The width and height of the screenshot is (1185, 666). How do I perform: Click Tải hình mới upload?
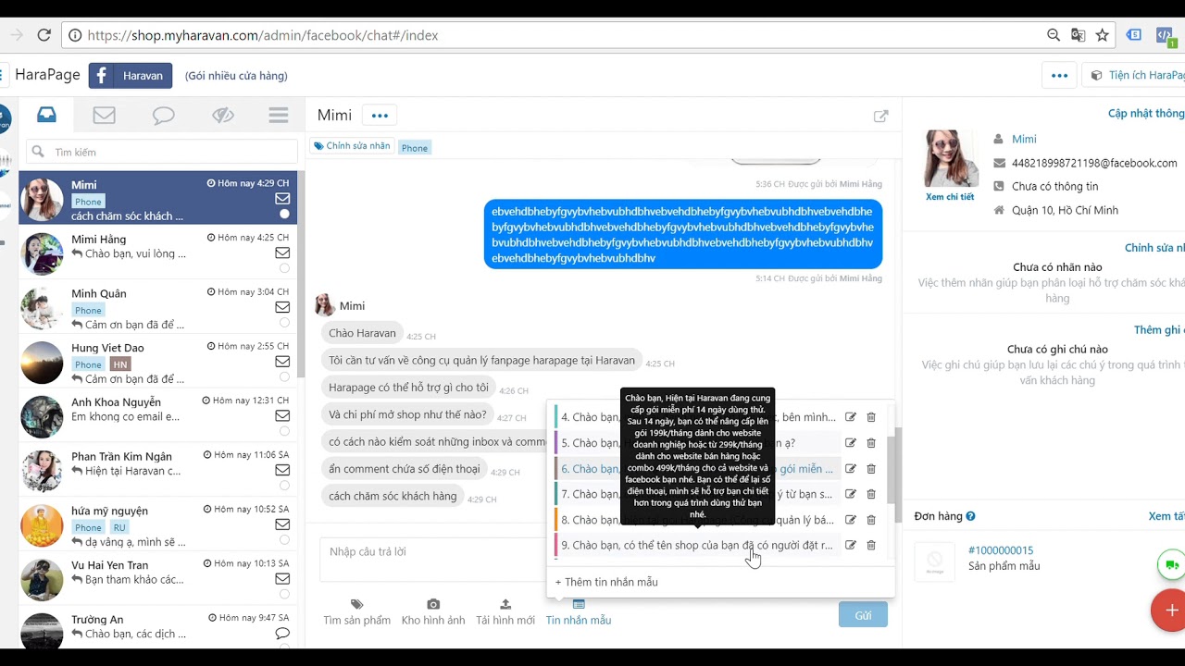[505, 612]
